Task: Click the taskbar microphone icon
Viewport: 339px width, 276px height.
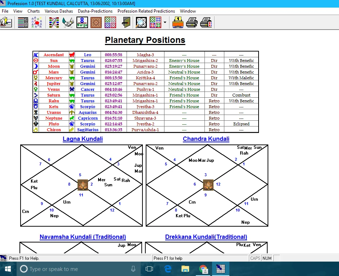Action: tap(133, 269)
